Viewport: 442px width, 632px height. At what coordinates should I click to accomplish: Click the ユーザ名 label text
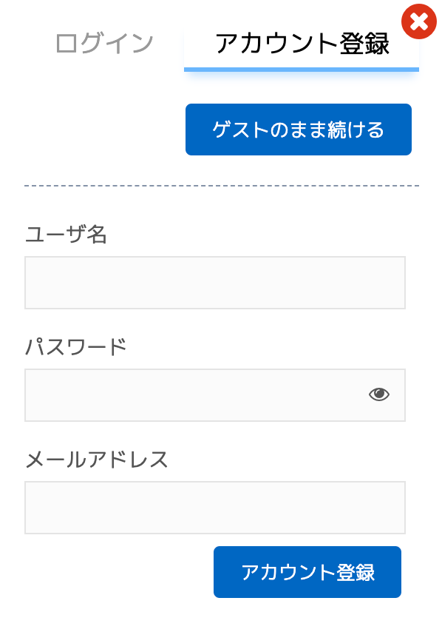point(66,235)
